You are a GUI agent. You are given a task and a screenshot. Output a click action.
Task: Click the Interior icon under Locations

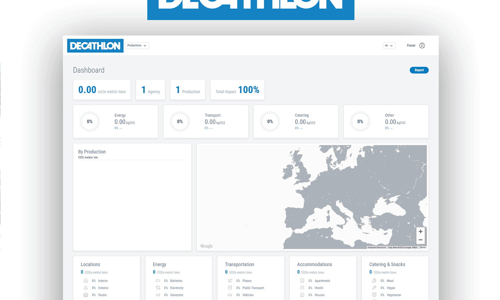click(x=86, y=281)
